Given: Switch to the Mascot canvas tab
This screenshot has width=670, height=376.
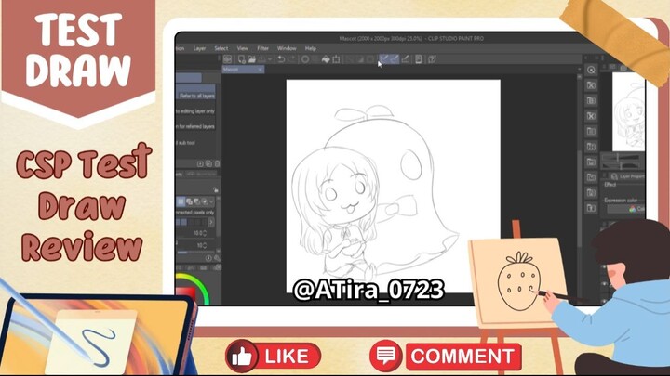Looking at the screenshot, I should pyautogui.click(x=233, y=70).
